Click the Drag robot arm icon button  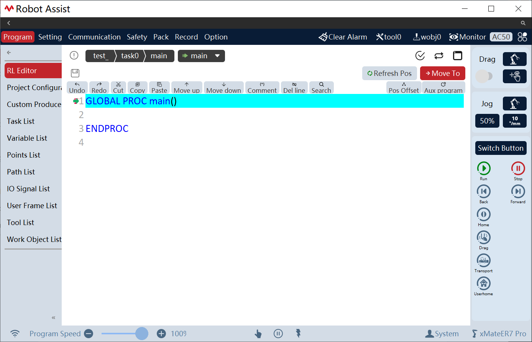coord(515,59)
